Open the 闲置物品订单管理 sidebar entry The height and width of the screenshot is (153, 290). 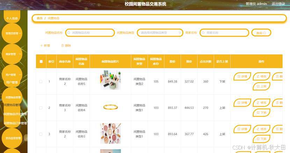tap(15, 123)
